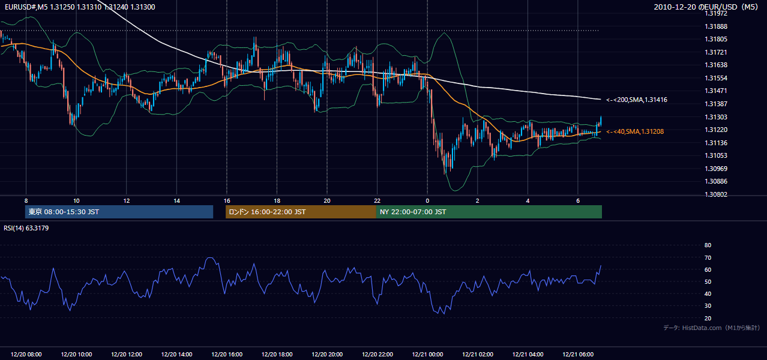This screenshot has height=360, width=767.
Task: Click the 2010-12-20 EUR/USD (M5) chart title
Action: coord(706,7)
